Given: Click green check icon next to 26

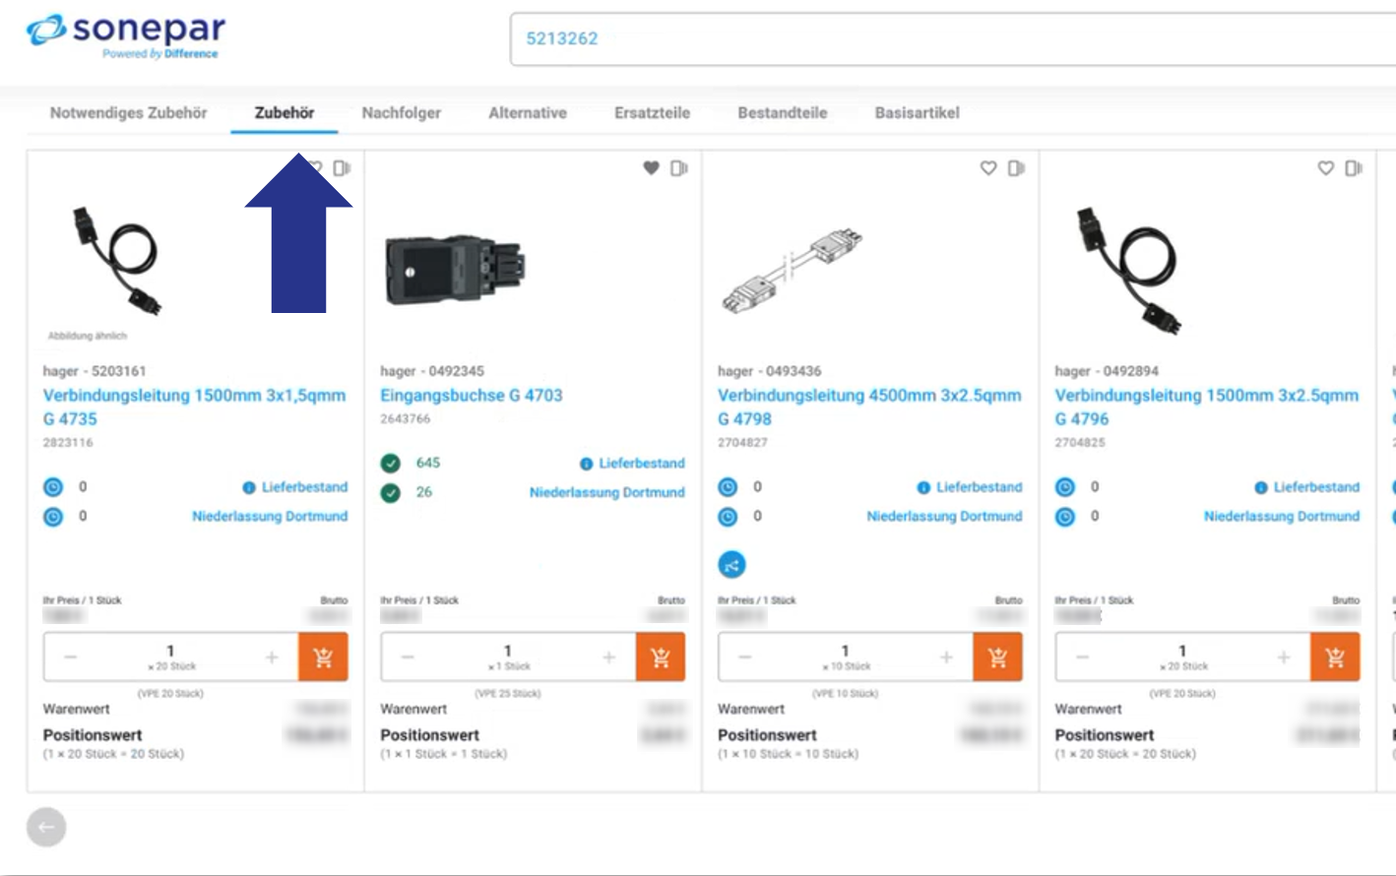Looking at the screenshot, I should point(391,492).
